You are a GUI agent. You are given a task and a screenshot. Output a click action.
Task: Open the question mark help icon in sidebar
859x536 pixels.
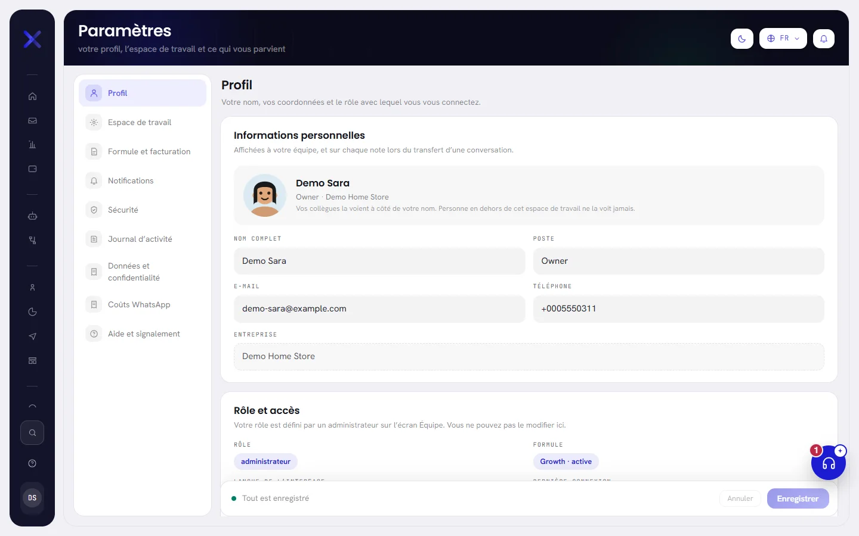point(32,464)
